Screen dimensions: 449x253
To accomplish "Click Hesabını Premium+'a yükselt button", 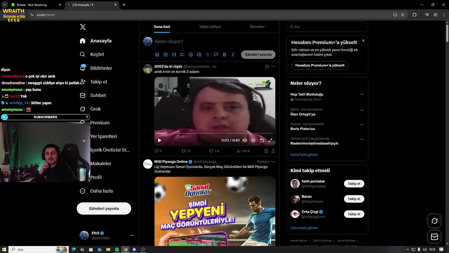I will [x=320, y=65].
